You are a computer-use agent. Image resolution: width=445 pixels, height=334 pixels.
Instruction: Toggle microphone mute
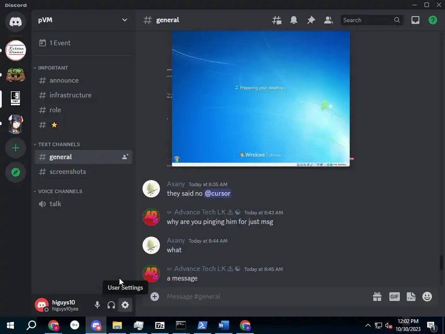tap(97, 305)
